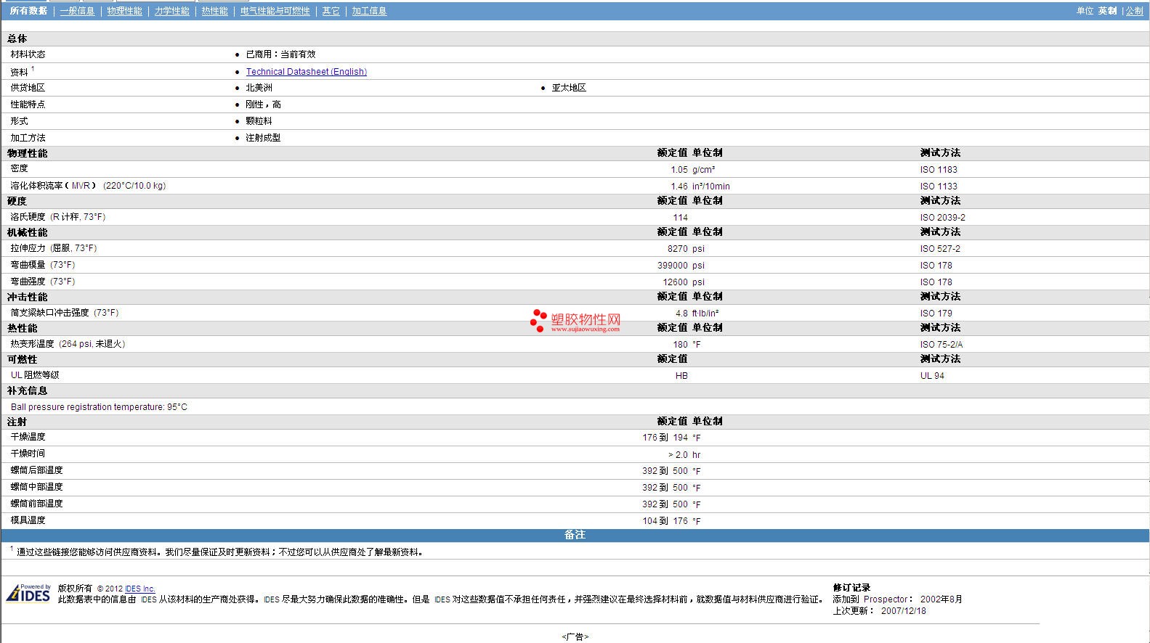1150x643 pixels.
Task: Click the 亚太地区 availability entry
Action: 569,88
